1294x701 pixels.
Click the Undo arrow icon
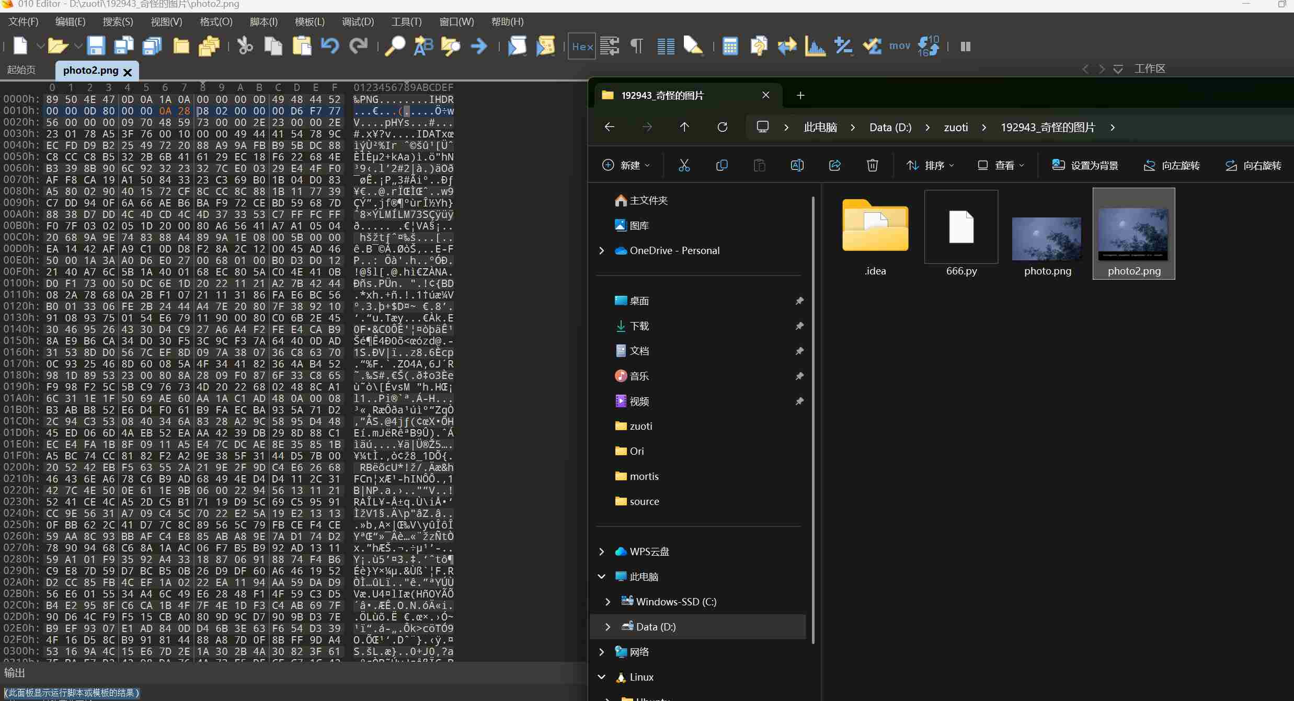pos(330,46)
